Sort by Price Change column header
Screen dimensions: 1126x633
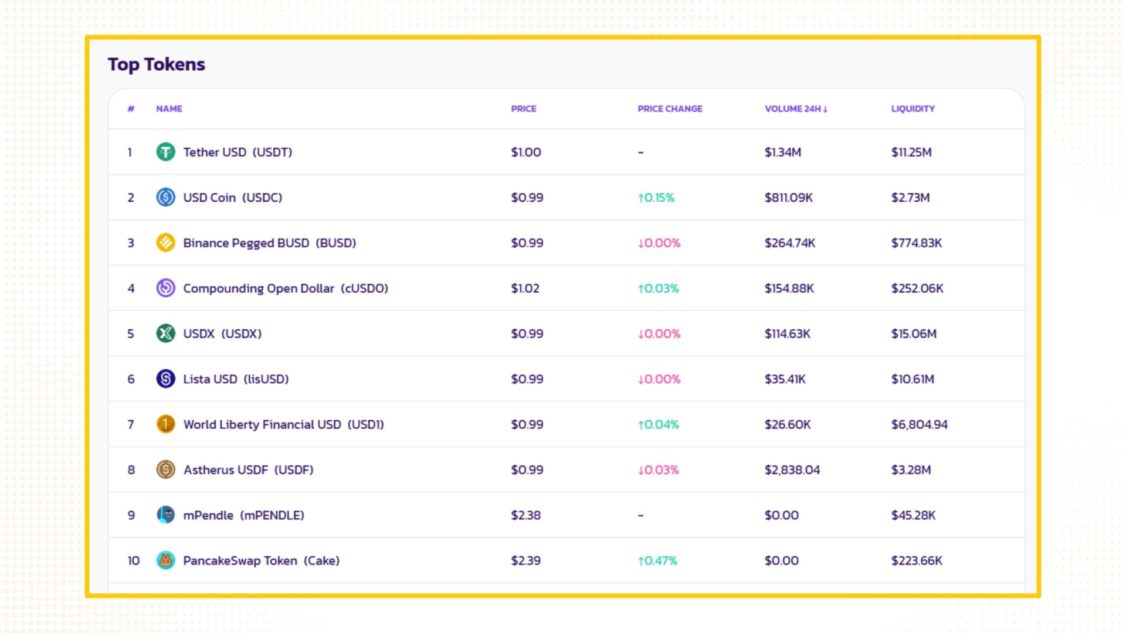pos(670,109)
